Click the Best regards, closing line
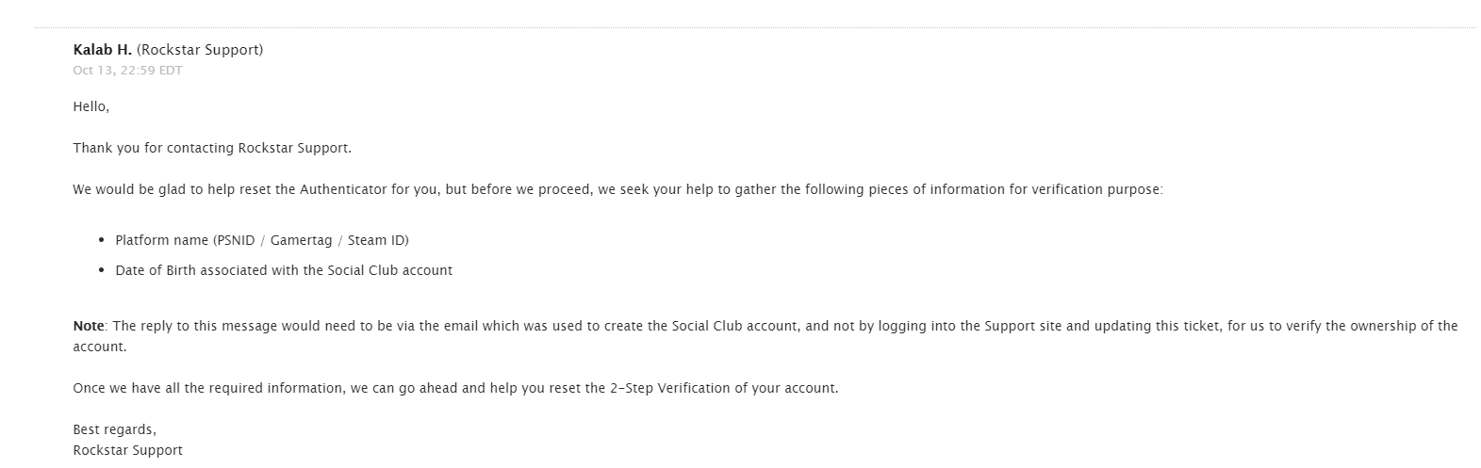 [x=114, y=429]
